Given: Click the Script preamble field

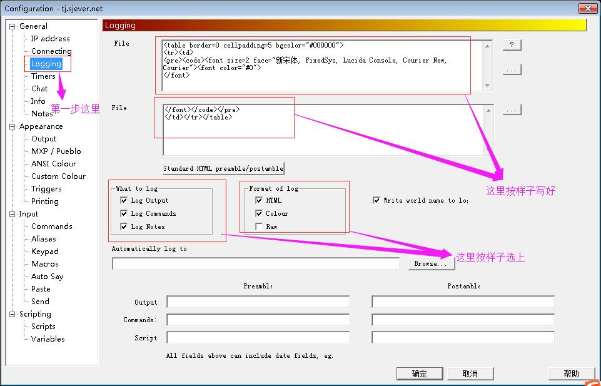Looking at the screenshot, I should pos(258,338).
